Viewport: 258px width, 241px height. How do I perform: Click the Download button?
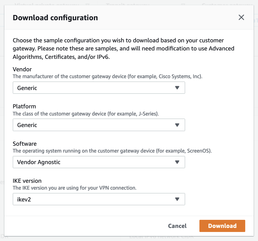[222, 226]
